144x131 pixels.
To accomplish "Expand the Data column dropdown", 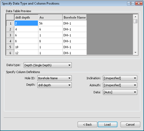I will pos(120,92).
